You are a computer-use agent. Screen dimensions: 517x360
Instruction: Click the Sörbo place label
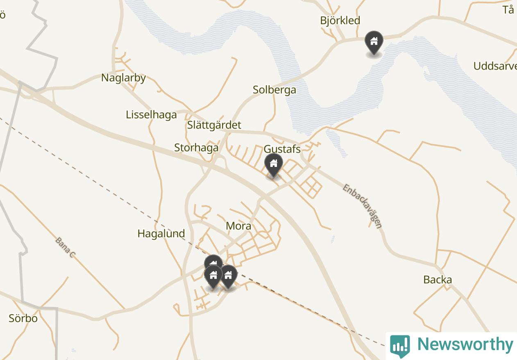23,318
